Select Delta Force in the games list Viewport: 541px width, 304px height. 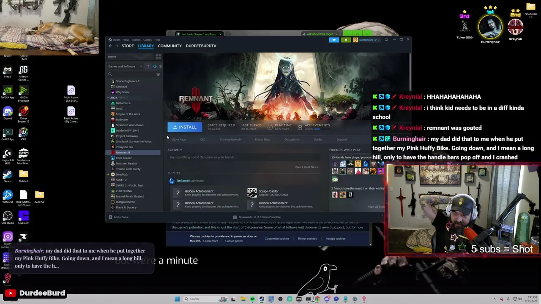[123, 103]
